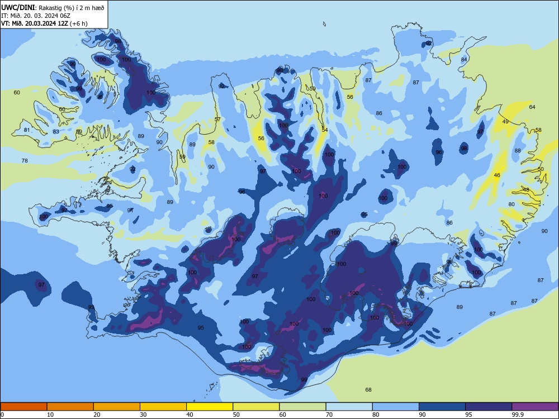Click the '68' humidity value over the ocean
The height and width of the screenshot is (419, 559).
point(368,389)
